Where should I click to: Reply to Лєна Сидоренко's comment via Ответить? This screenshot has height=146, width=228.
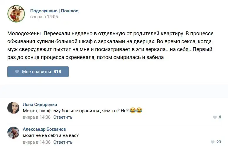tap(63, 117)
